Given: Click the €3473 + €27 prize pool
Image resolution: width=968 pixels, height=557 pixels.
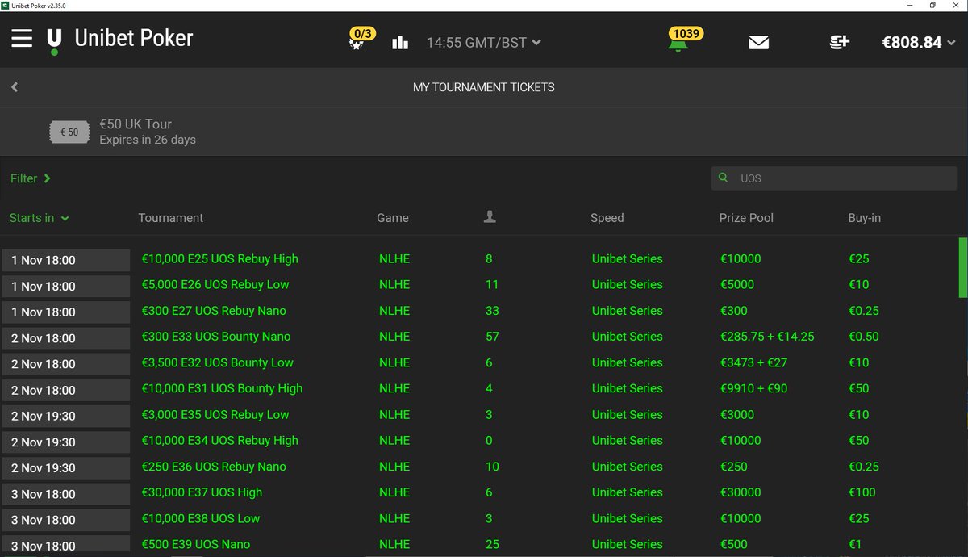Looking at the screenshot, I should pos(753,363).
